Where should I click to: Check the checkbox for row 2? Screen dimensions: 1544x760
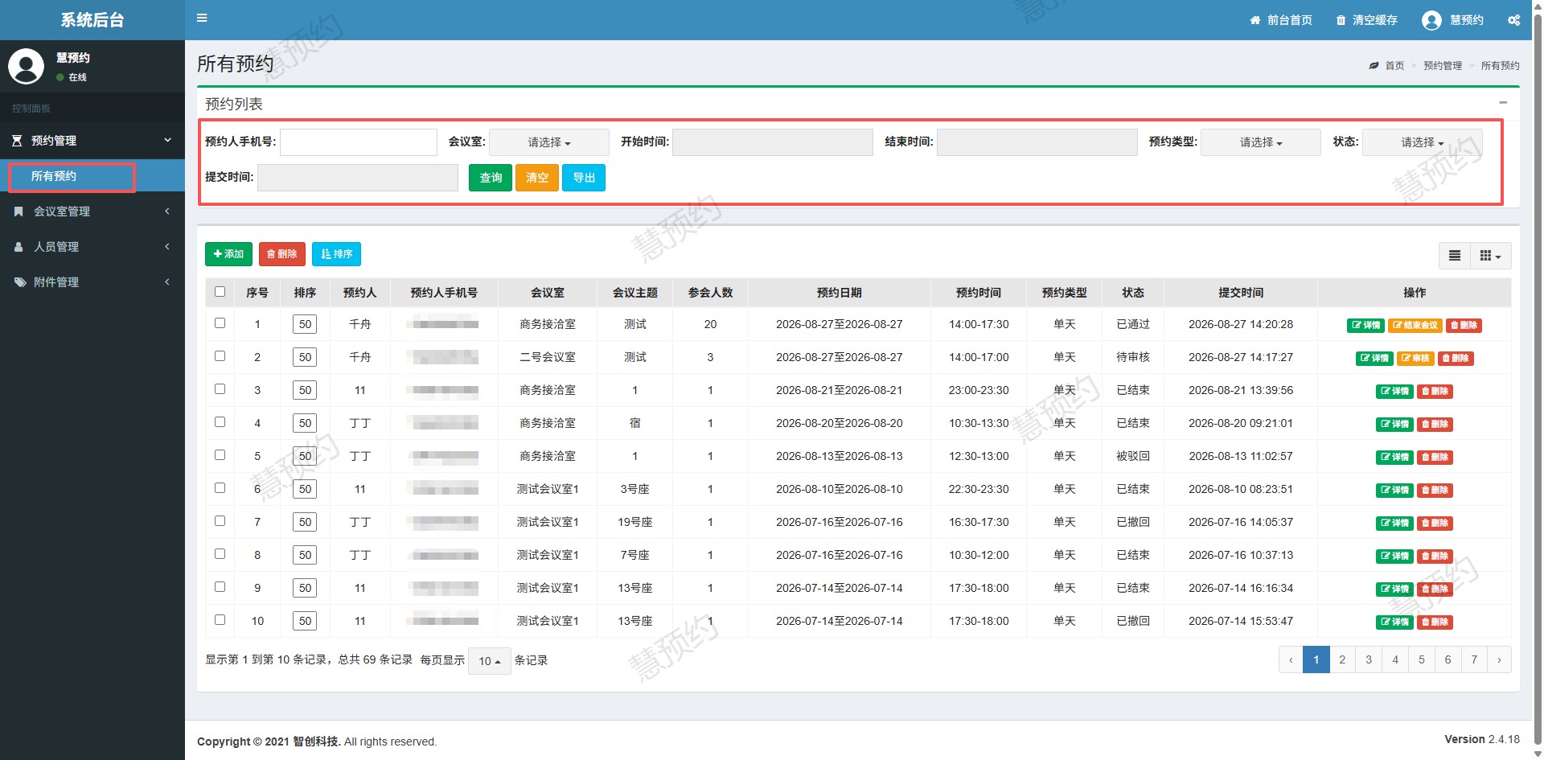pyautogui.click(x=220, y=356)
